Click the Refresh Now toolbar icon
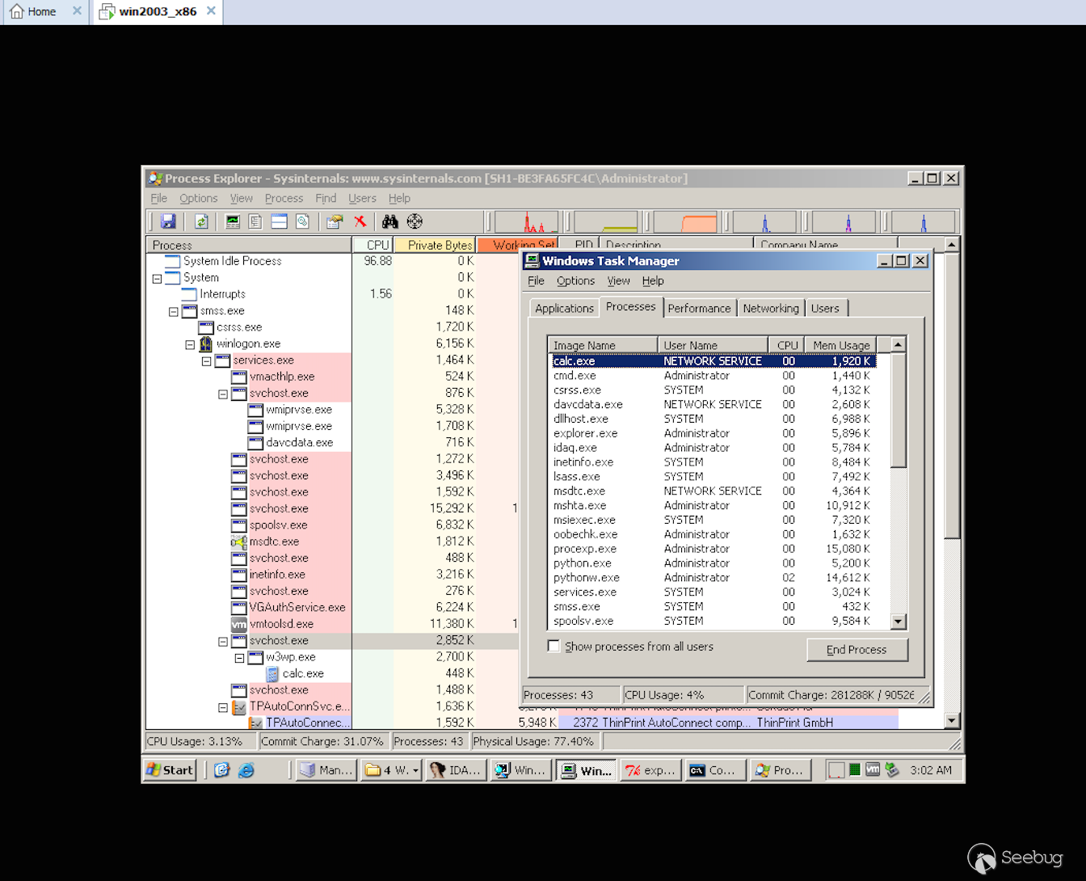This screenshot has height=881, width=1086. coord(201,221)
